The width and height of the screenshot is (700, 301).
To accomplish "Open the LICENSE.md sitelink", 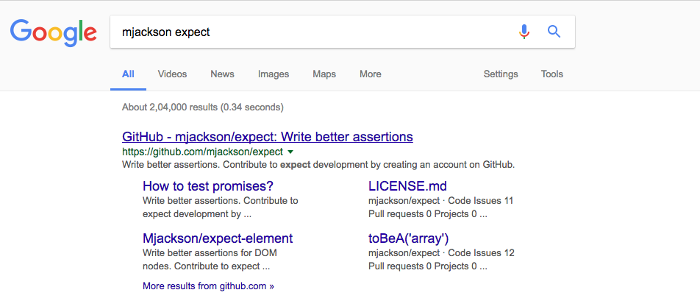I will (x=407, y=186).
